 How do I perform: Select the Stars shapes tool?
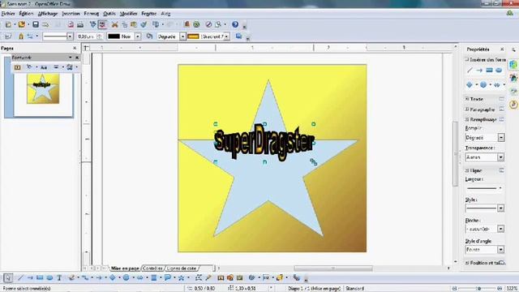tap(181, 277)
